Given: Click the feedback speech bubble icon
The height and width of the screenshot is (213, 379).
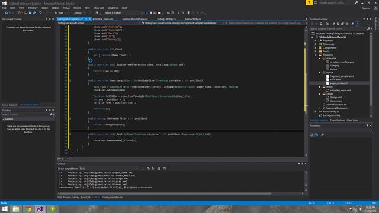Looking at the screenshot, I should click(316, 2).
